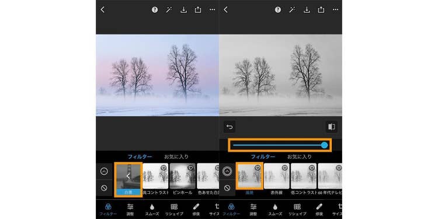
Task: Open サイズ crop tool in right bottom bar
Action: click(338, 210)
